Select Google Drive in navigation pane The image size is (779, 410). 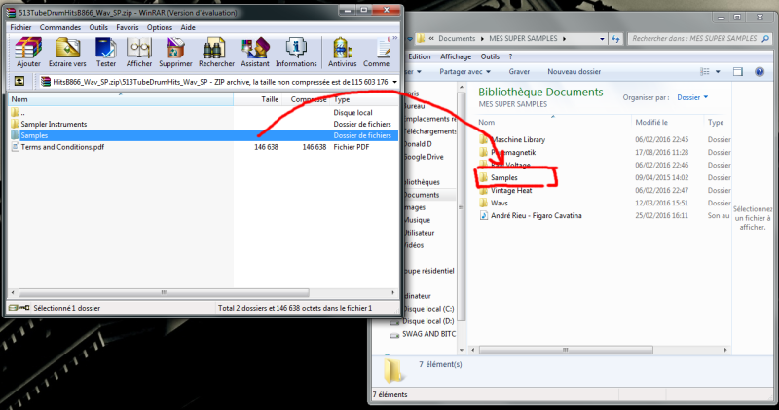coord(424,157)
